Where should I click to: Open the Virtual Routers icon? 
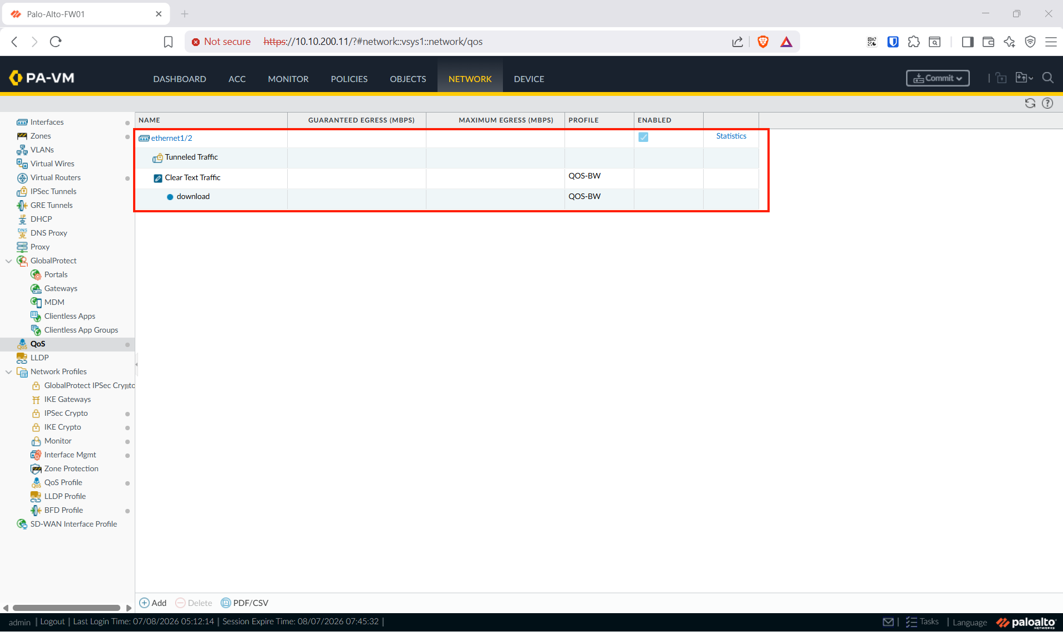click(x=22, y=177)
